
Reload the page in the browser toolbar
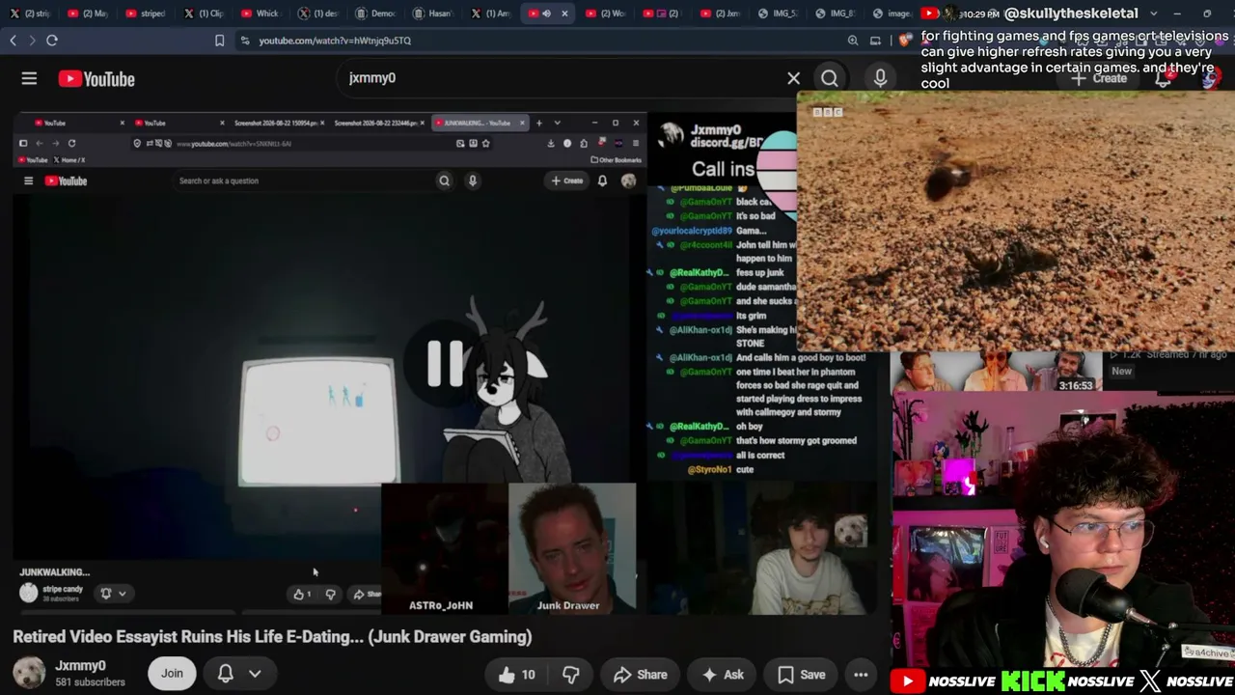[52, 41]
